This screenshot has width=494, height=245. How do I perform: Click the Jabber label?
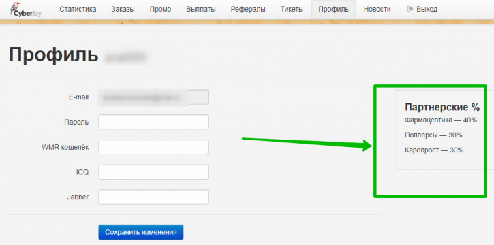point(78,197)
